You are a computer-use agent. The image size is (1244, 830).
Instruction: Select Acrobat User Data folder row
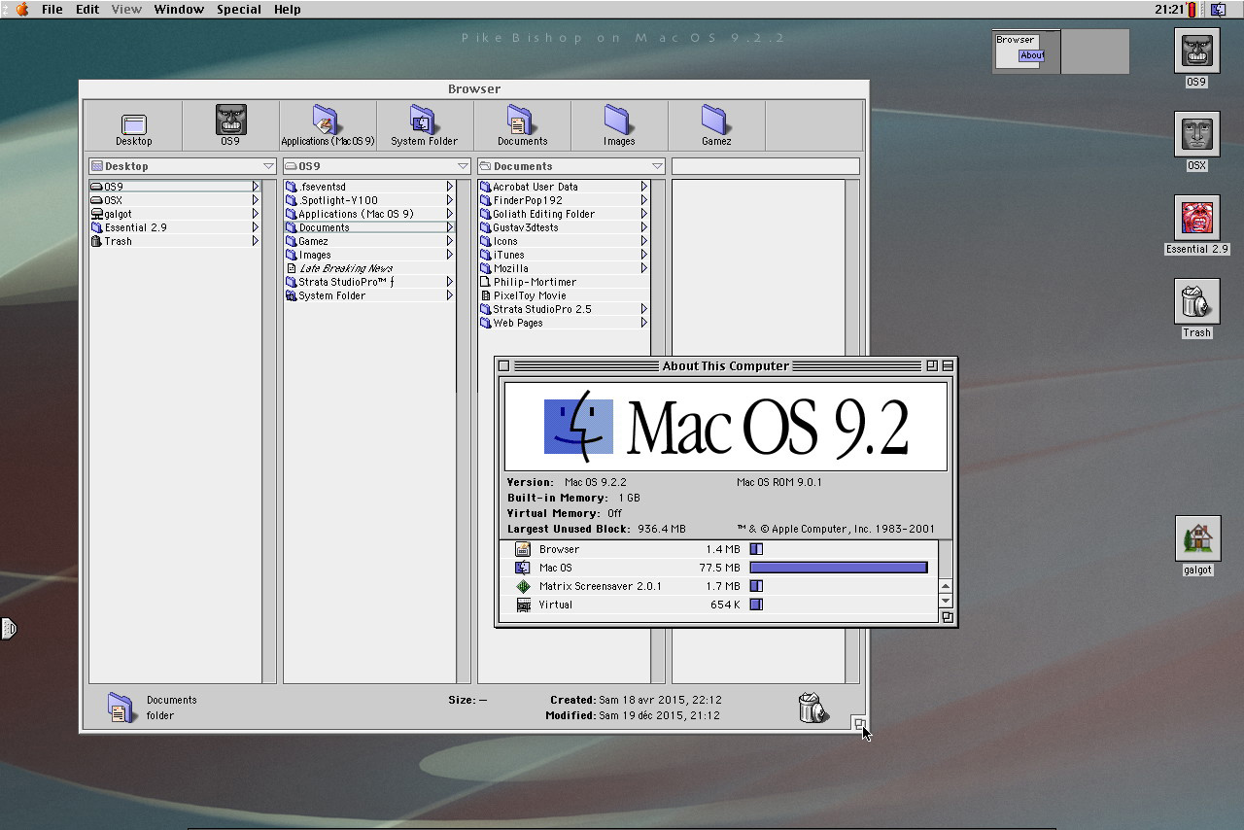click(564, 187)
